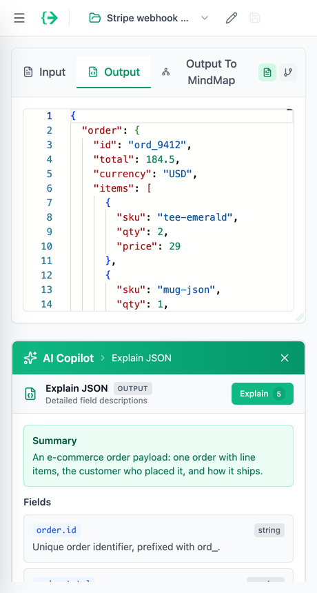Click the string type badge
Image resolution: width=317 pixels, height=593 pixels.
pos(269,530)
